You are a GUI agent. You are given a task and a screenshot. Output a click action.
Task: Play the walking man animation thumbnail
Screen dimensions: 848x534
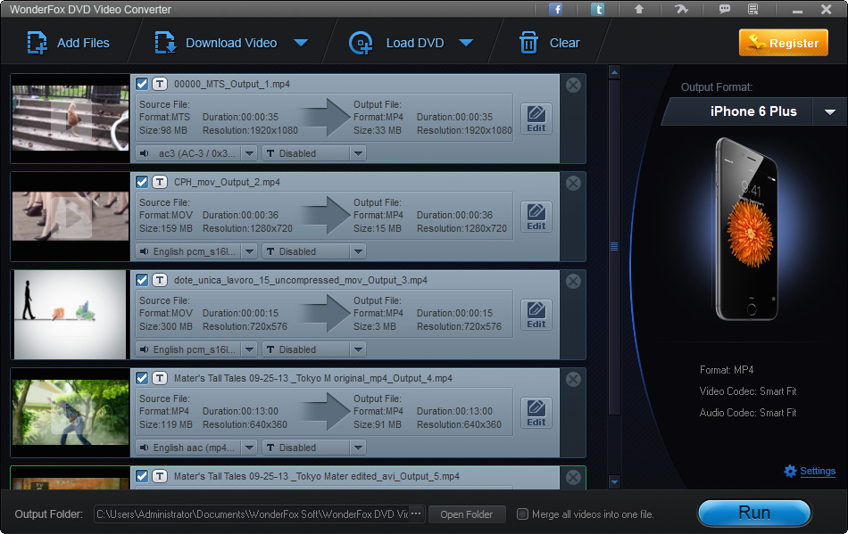pos(70,314)
